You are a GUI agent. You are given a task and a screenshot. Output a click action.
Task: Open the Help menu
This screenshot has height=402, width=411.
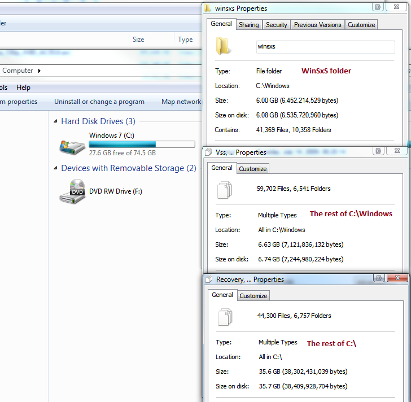tap(23, 88)
